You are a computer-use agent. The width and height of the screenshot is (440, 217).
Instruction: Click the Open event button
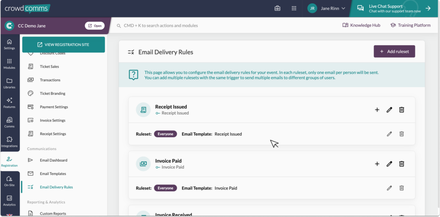(95, 26)
